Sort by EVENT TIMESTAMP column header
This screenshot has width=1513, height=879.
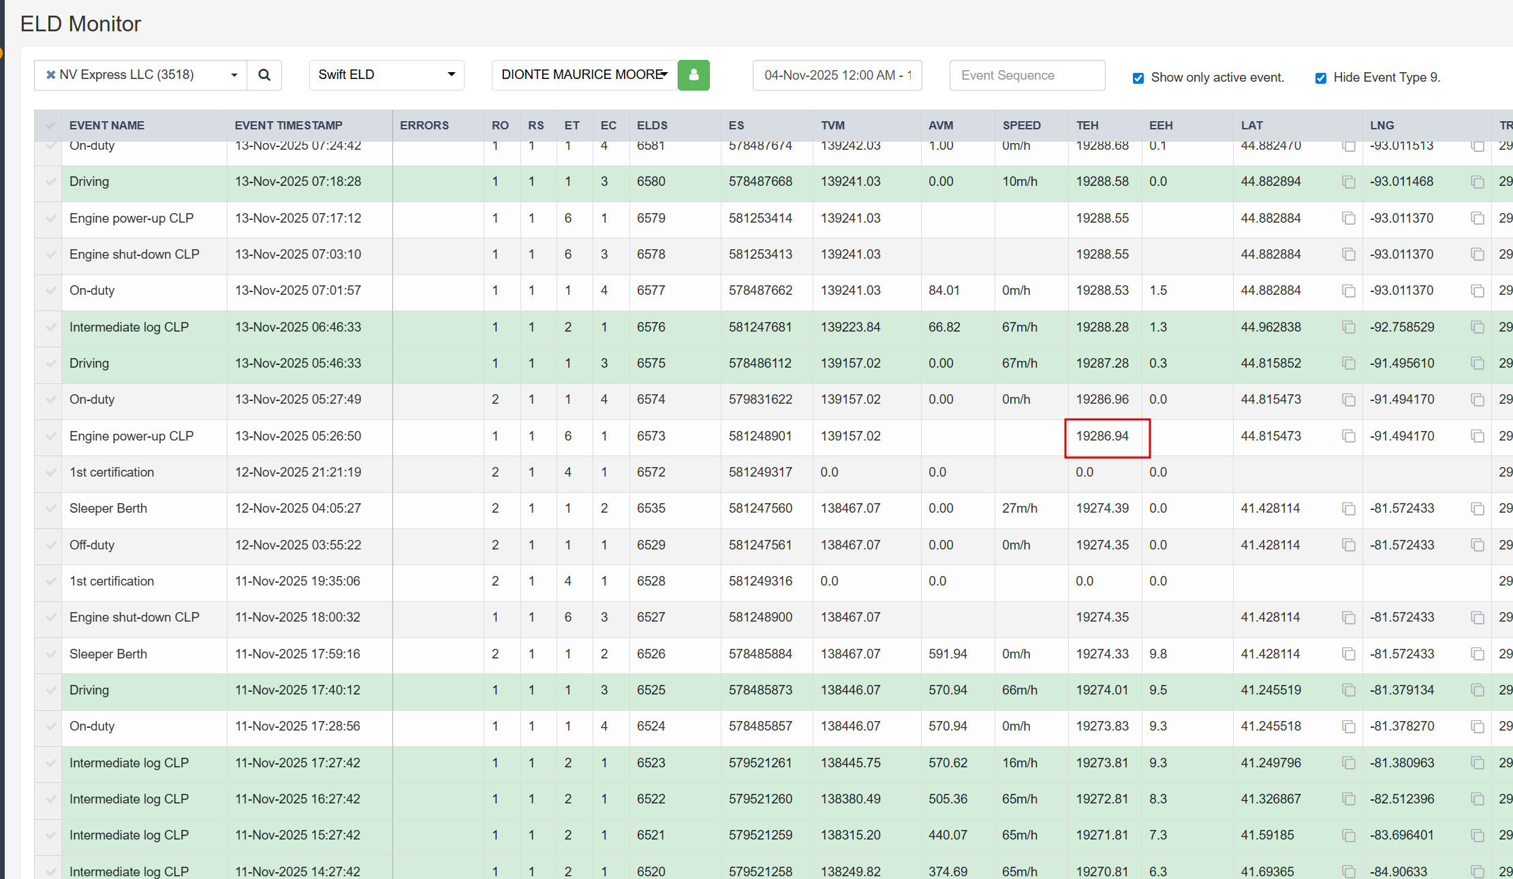(288, 125)
